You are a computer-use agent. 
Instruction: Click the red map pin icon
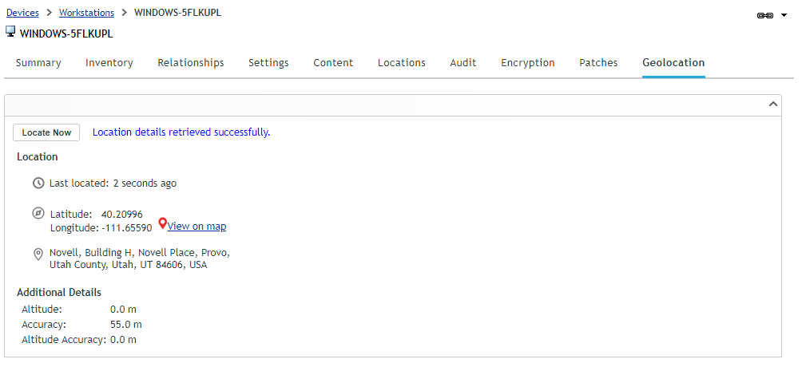(163, 223)
